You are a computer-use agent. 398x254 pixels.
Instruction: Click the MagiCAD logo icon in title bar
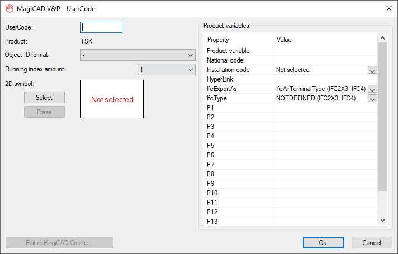(8, 8)
